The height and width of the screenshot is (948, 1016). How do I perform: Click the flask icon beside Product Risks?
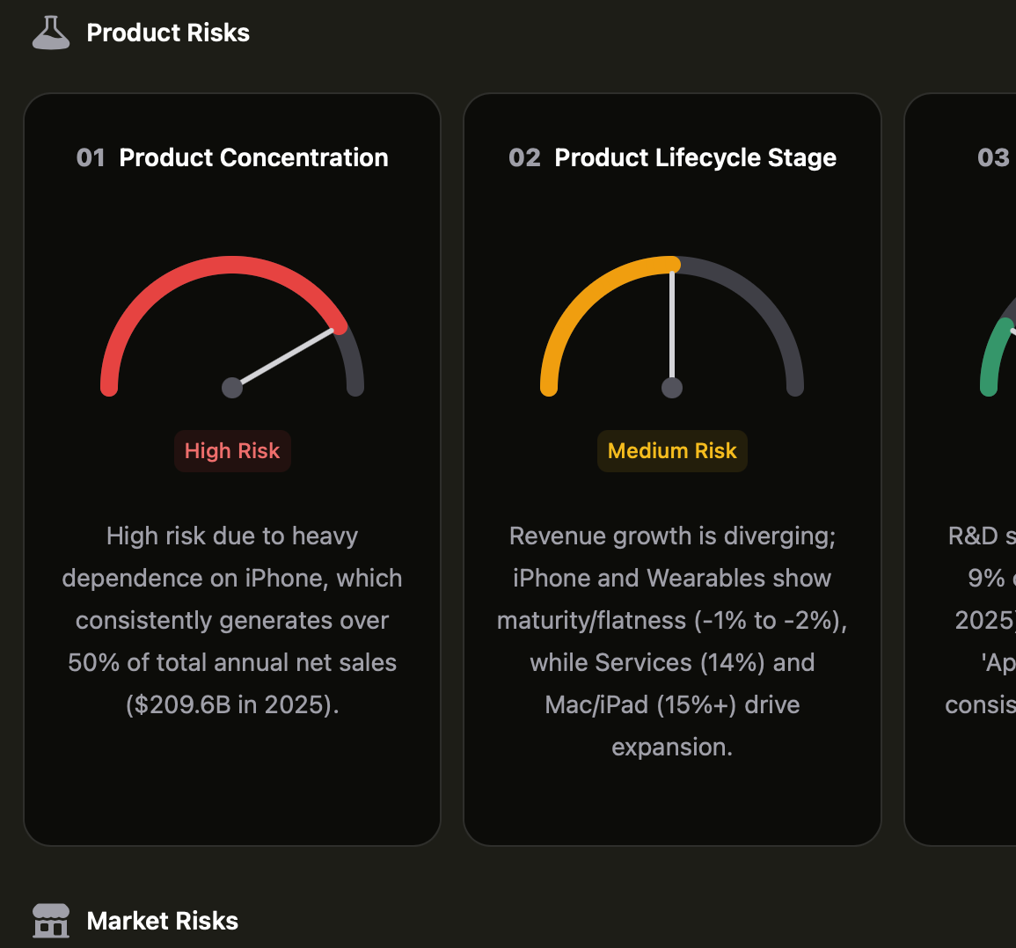pos(51,33)
